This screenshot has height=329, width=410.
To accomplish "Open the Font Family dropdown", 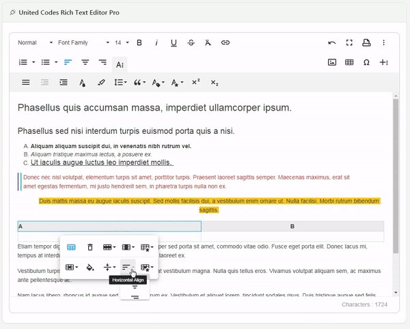I will pos(83,42).
